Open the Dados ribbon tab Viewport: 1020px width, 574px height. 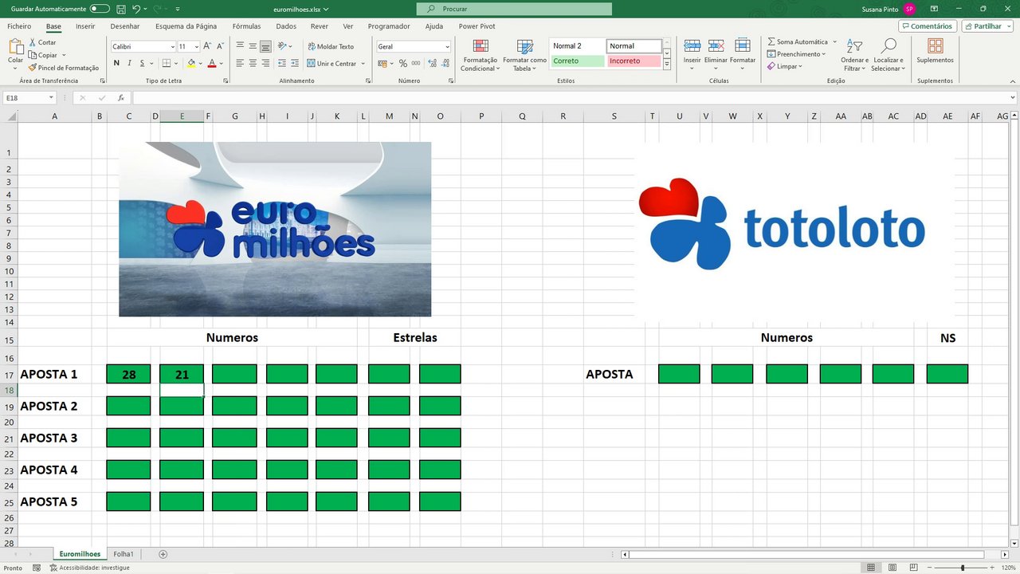coord(286,26)
